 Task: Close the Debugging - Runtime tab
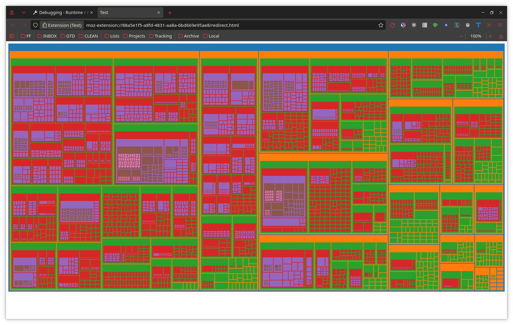coord(92,12)
